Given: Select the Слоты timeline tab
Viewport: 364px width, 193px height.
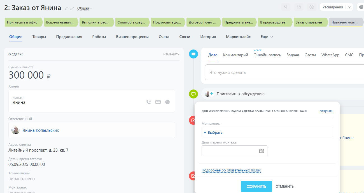Looking at the screenshot, I should (310, 55).
